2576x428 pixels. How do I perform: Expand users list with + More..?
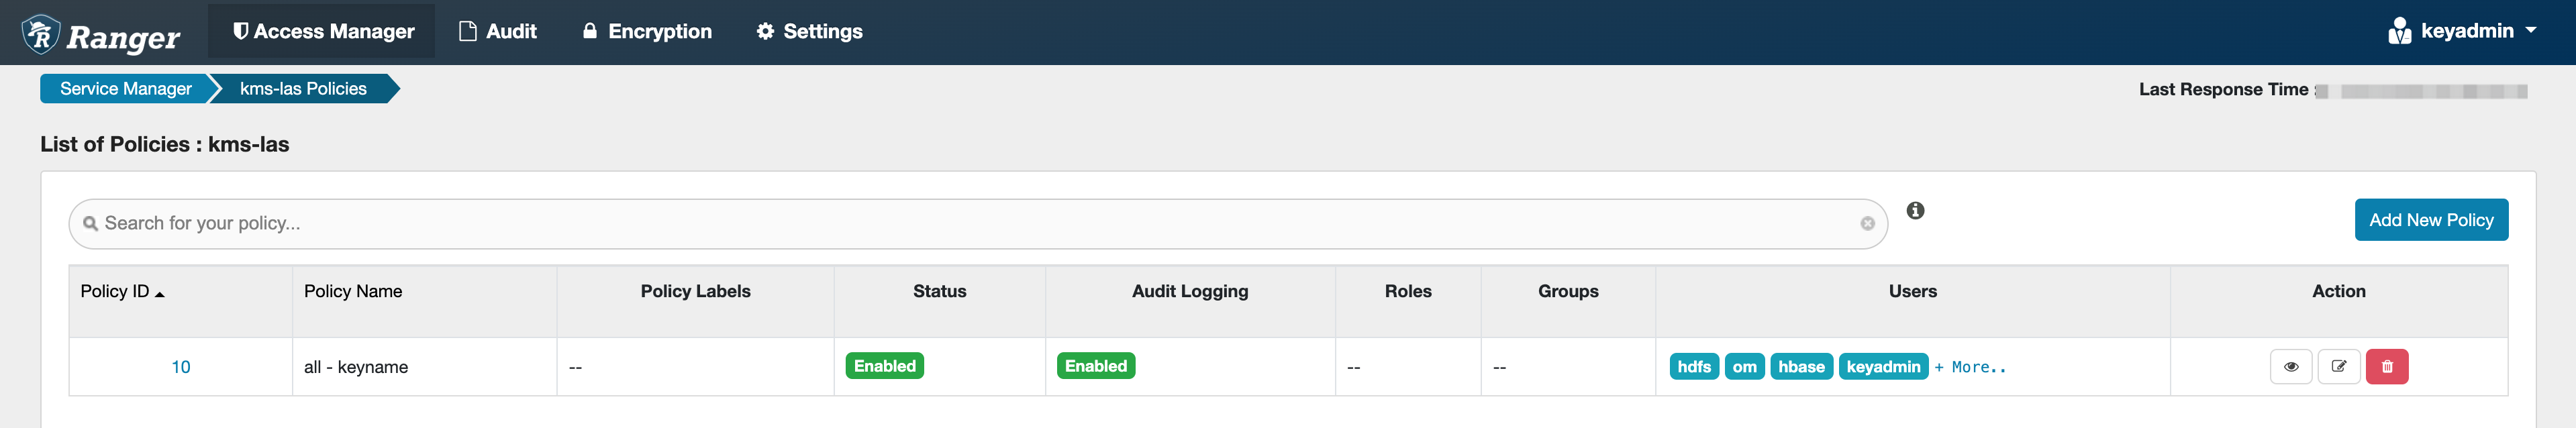click(x=1969, y=367)
